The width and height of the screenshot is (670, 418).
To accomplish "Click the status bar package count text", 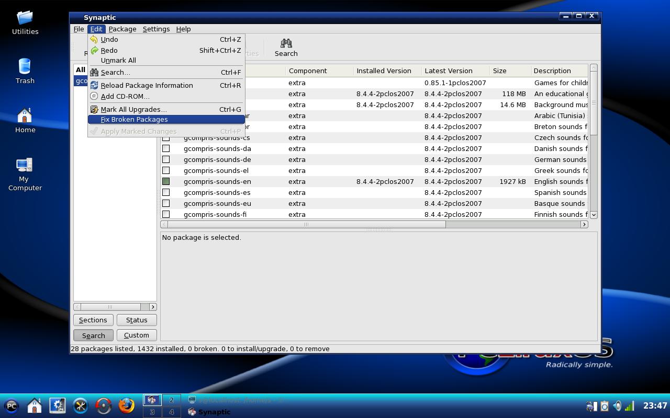I will (x=200, y=349).
